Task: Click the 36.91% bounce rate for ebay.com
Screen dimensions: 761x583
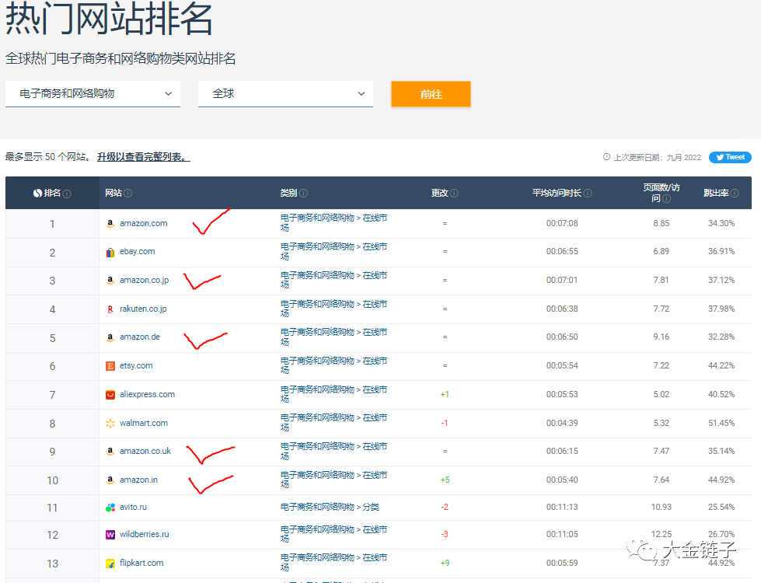Action: pyautogui.click(x=721, y=251)
